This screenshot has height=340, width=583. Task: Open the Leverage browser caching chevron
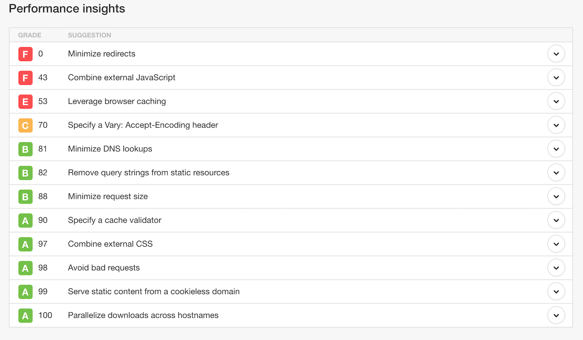tap(556, 101)
